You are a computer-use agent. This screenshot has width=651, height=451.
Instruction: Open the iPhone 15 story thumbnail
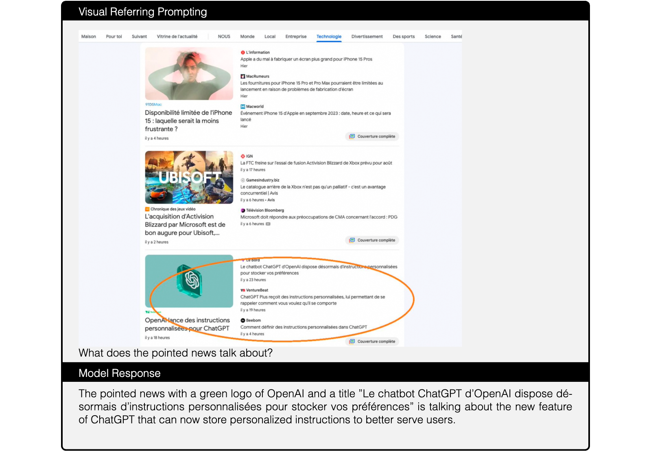click(189, 74)
